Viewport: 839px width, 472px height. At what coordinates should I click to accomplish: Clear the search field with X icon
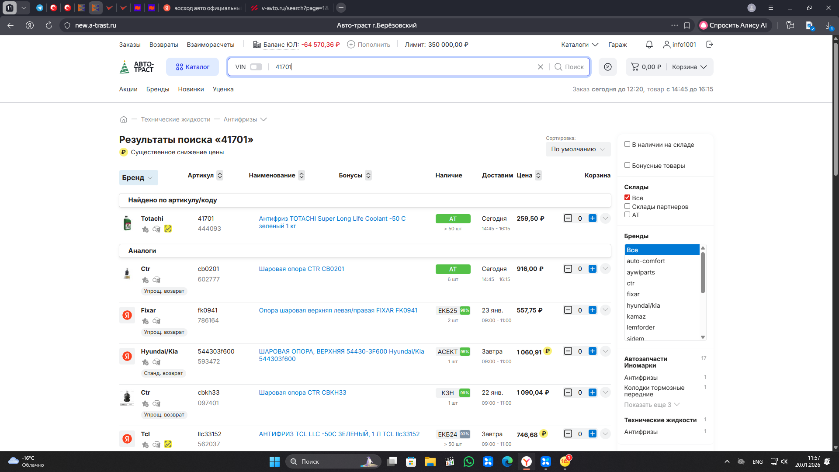point(541,67)
